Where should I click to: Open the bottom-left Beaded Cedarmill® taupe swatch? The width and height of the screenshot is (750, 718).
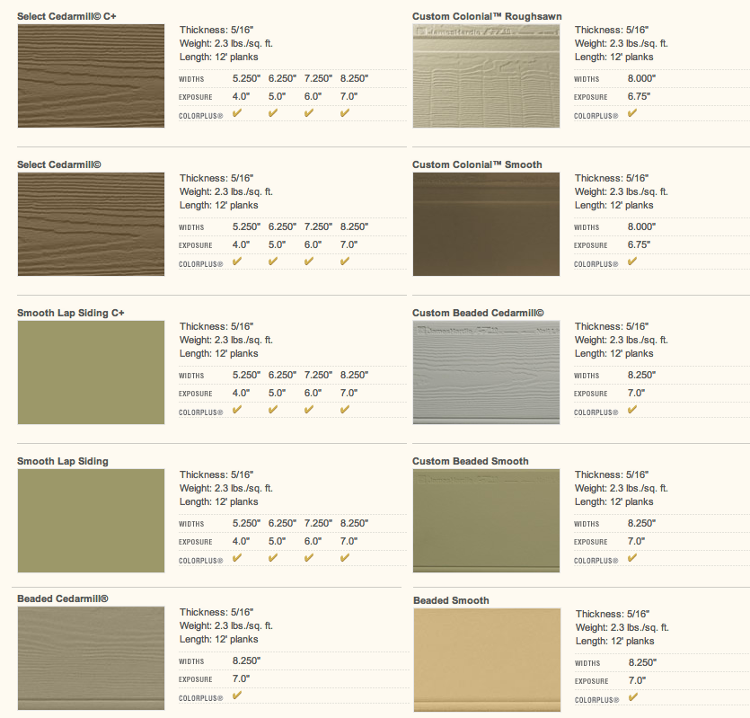[x=91, y=658]
